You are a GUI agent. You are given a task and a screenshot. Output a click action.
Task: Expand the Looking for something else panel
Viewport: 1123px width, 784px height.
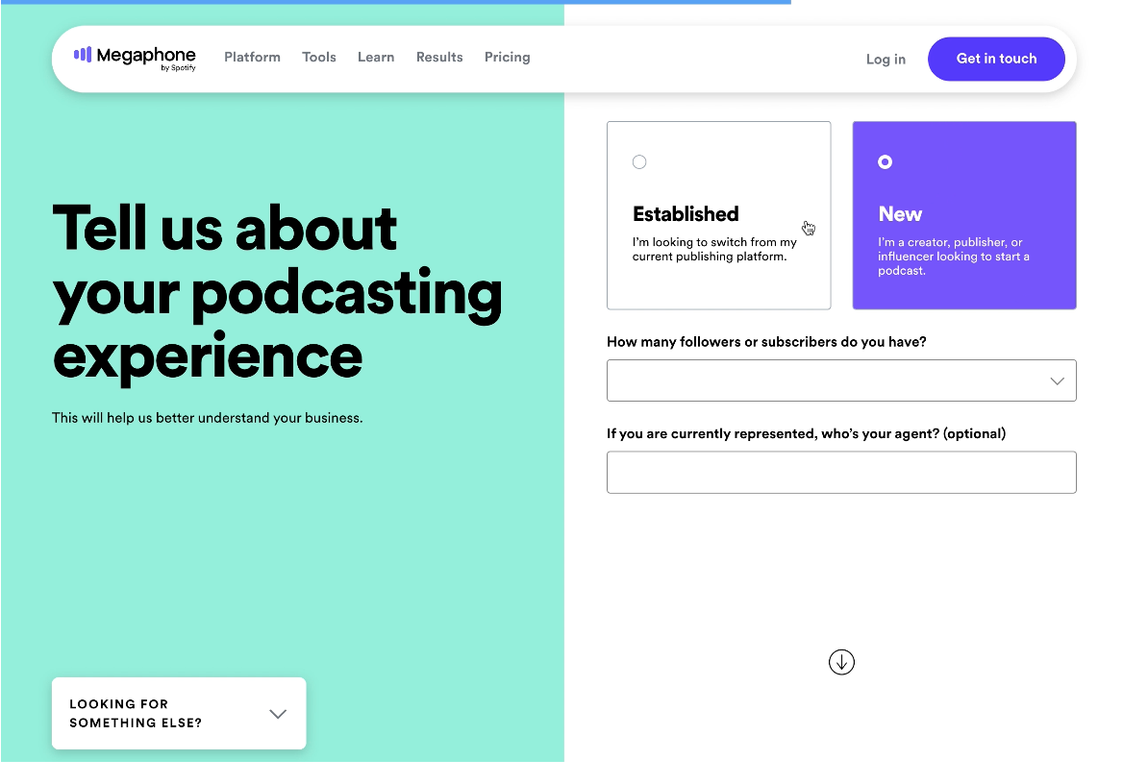click(179, 713)
